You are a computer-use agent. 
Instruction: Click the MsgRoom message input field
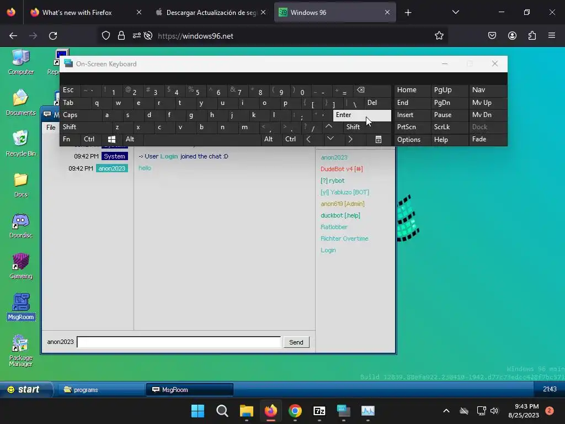pyautogui.click(x=179, y=342)
